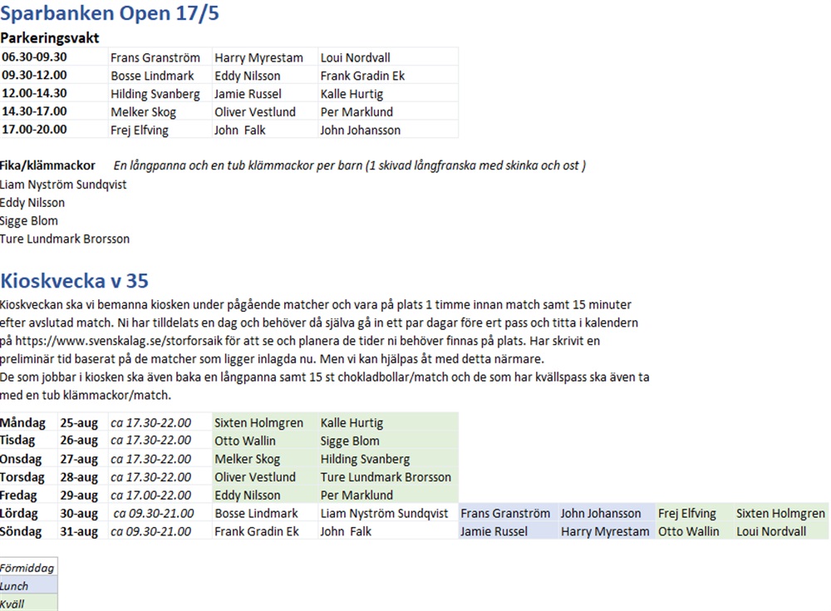
Task: Click the Förmiddag legend cell
Action: click(x=27, y=568)
